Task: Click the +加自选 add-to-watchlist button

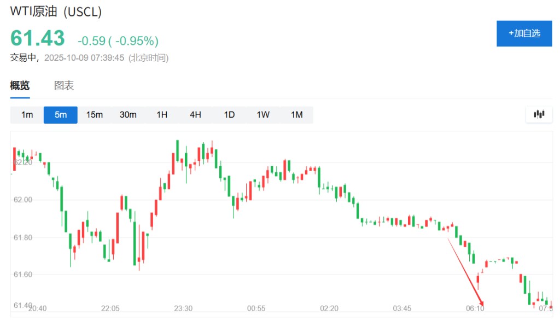Action: [x=524, y=33]
